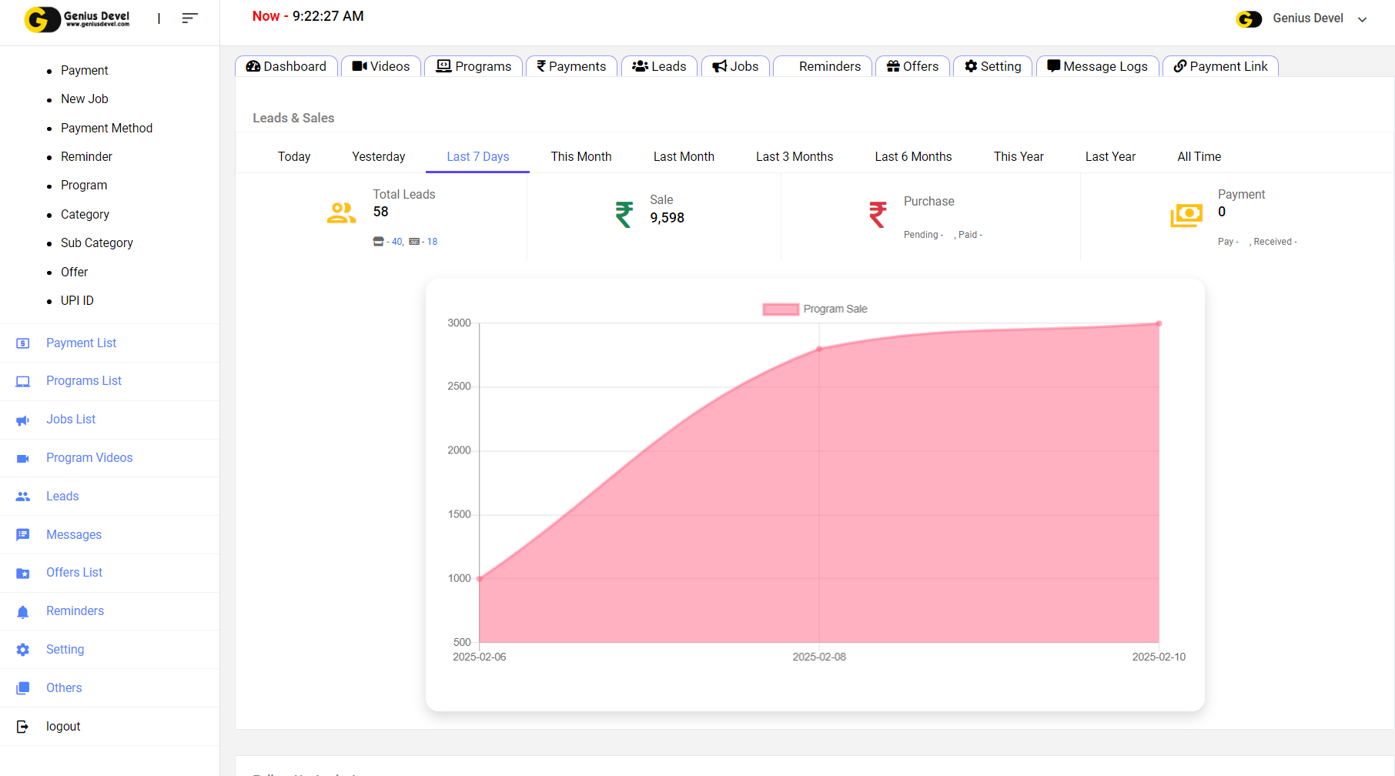Open the Message Logs tab
Screen dimensions: 1395x776
1097,67
